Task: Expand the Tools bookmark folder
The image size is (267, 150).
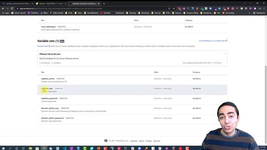Action: [x=69, y=13]
